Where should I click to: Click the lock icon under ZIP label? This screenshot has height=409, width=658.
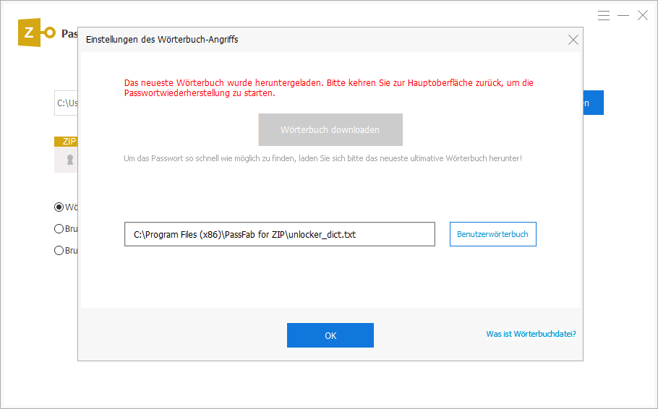(x=70, y=160)
